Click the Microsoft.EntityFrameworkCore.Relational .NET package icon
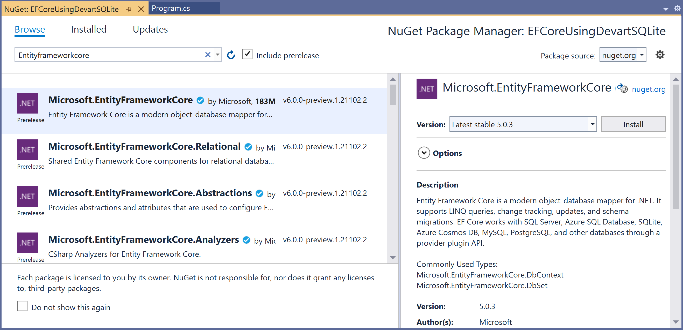Screen dimensions: 683x330 27,149
